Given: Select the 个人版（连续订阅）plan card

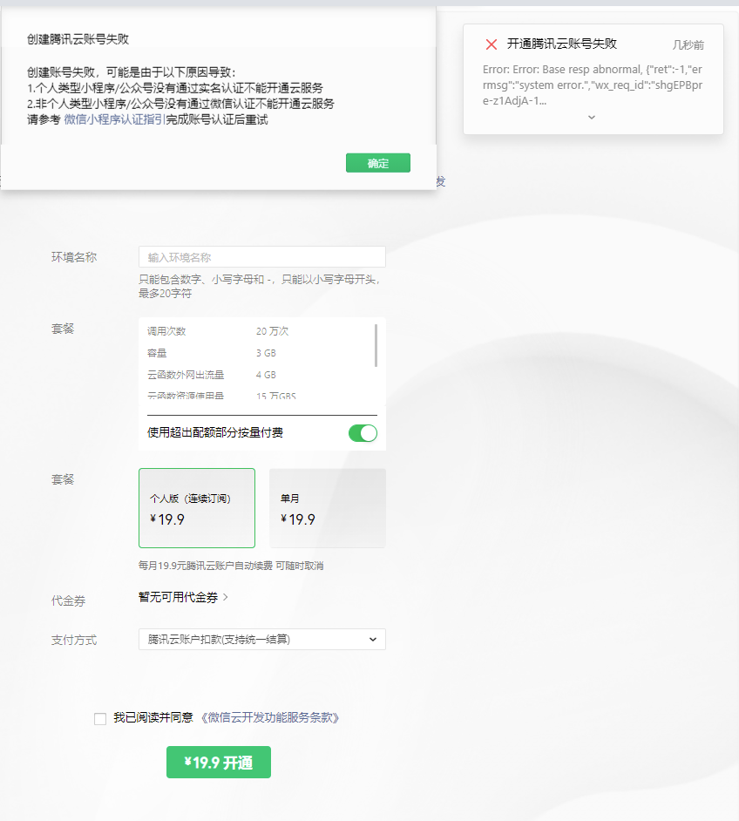Looking at the screenshot, I should 197,508.
